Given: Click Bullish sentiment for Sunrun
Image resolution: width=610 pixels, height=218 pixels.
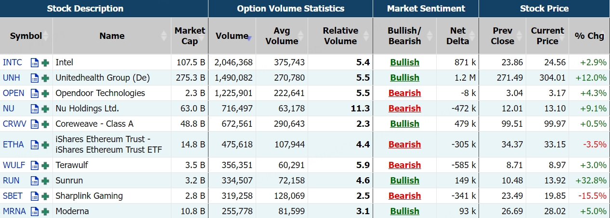Looking at the screenshot, I should 404,181.
